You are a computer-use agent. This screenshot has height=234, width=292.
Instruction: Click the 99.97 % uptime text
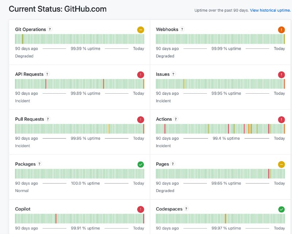click(x=226, y=228)
